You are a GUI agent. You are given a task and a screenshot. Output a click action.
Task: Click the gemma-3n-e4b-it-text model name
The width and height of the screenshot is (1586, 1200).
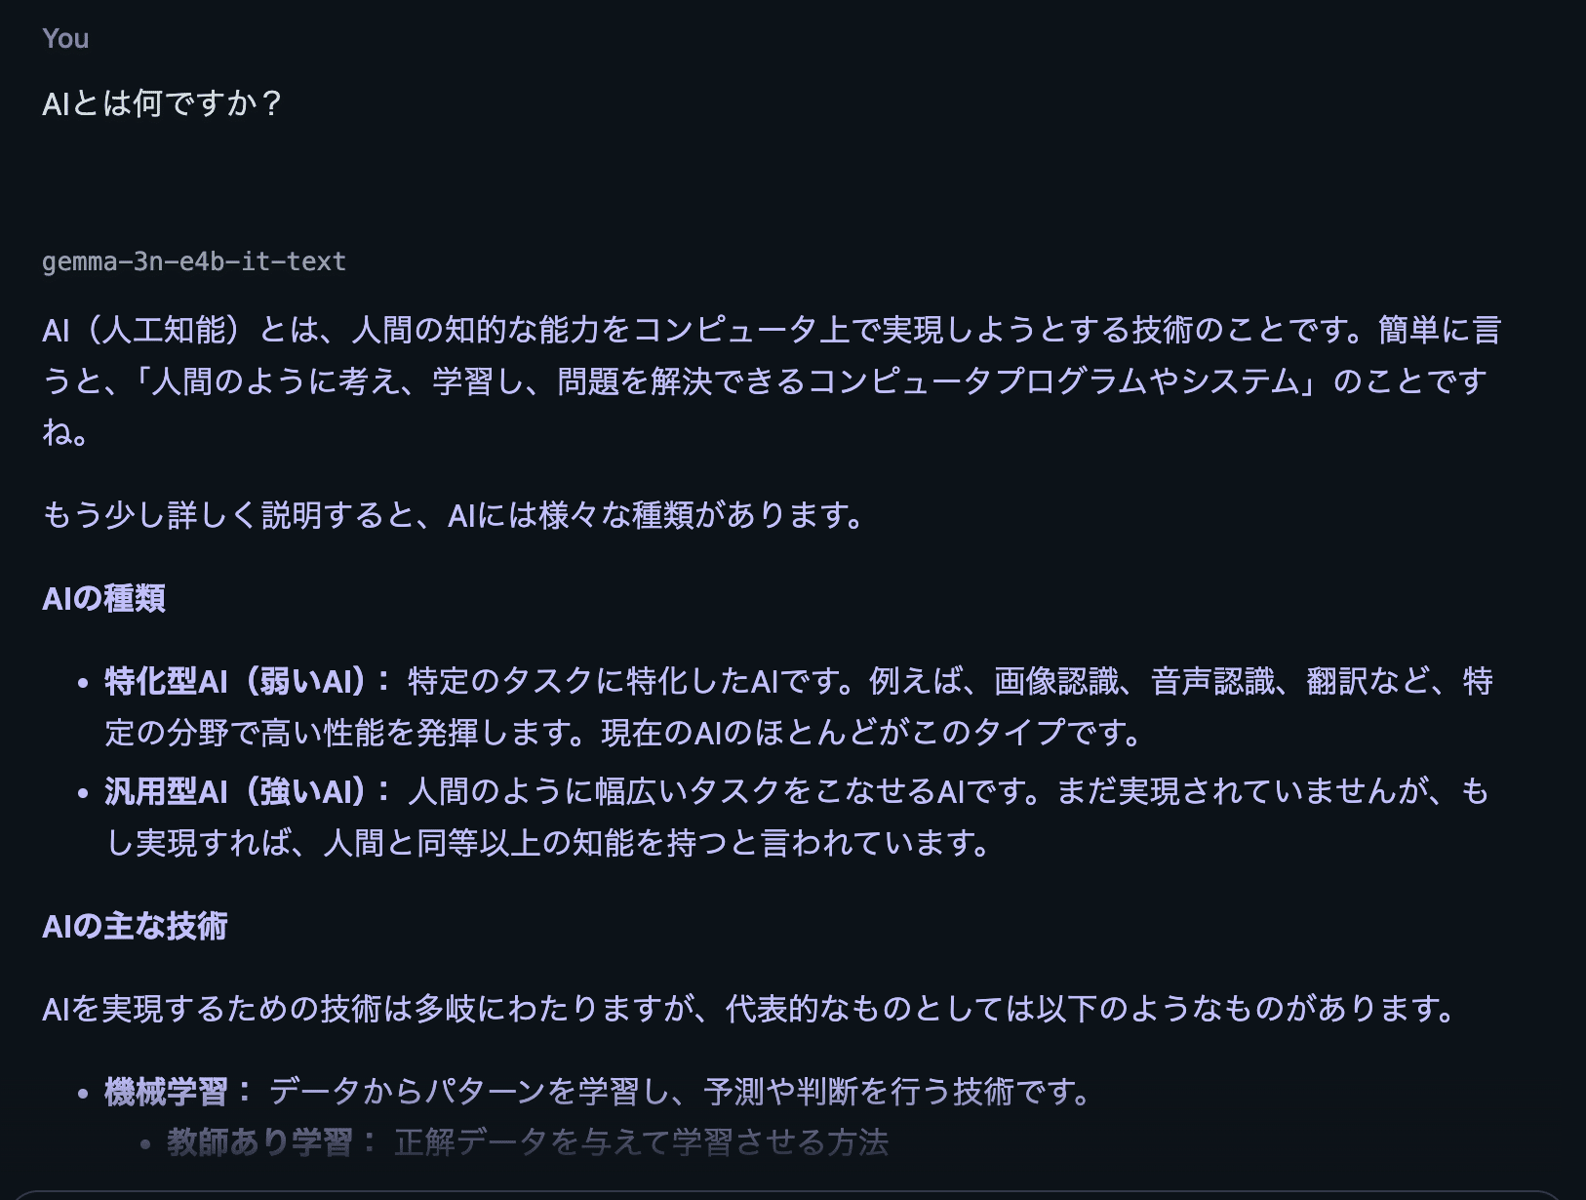193,261
